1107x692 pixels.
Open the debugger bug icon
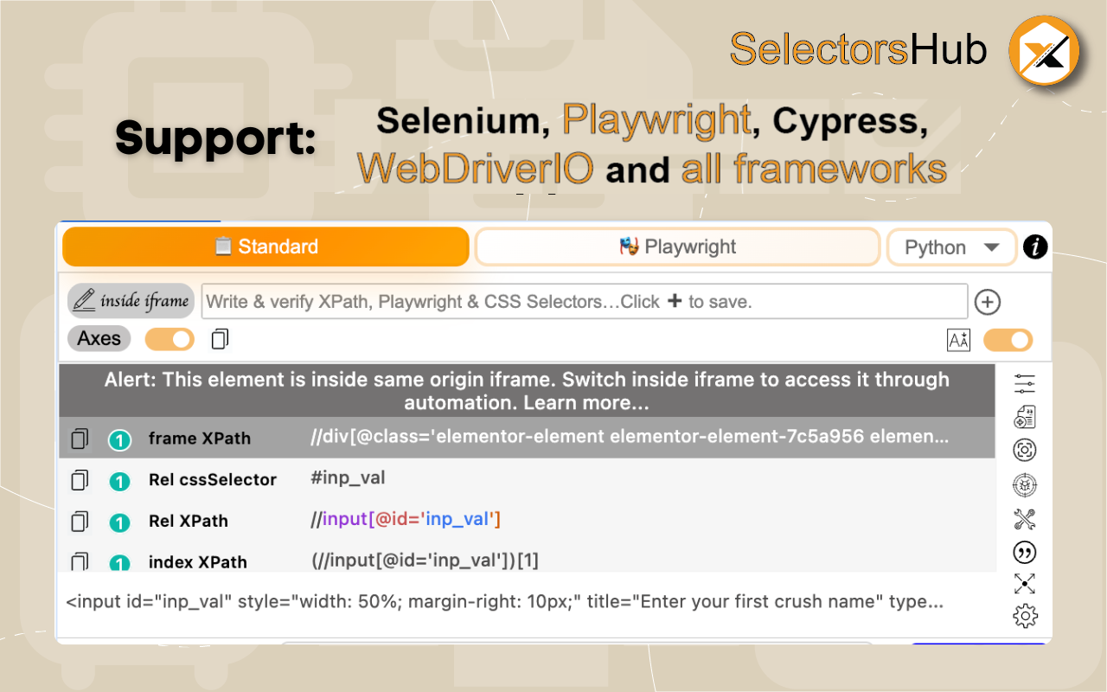click(x=1024, y=484)
